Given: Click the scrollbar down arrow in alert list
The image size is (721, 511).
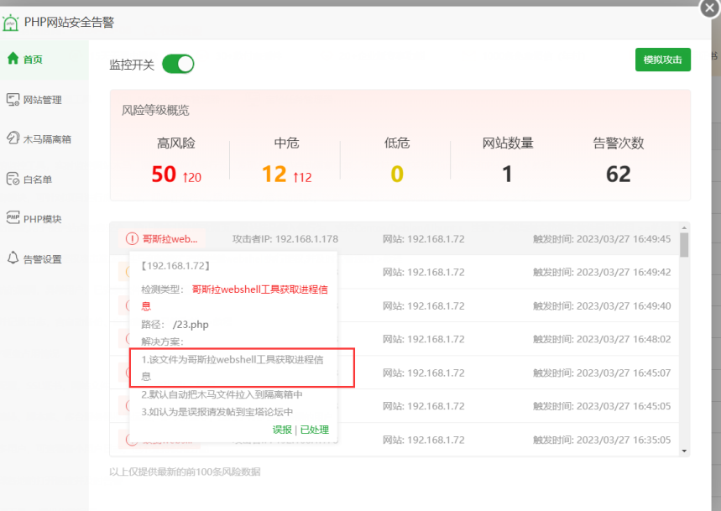Looking at the screenshot, I should coord(685,451).
